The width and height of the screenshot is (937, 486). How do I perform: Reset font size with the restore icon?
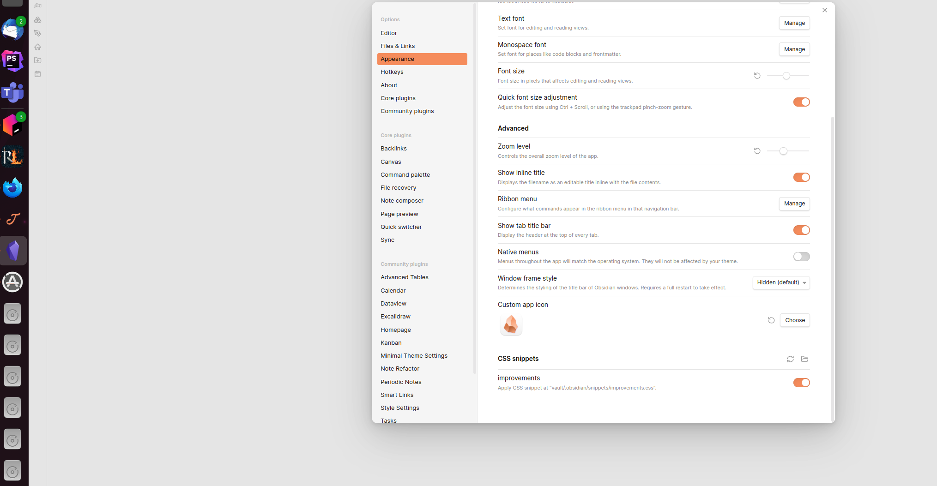point(757,76)
